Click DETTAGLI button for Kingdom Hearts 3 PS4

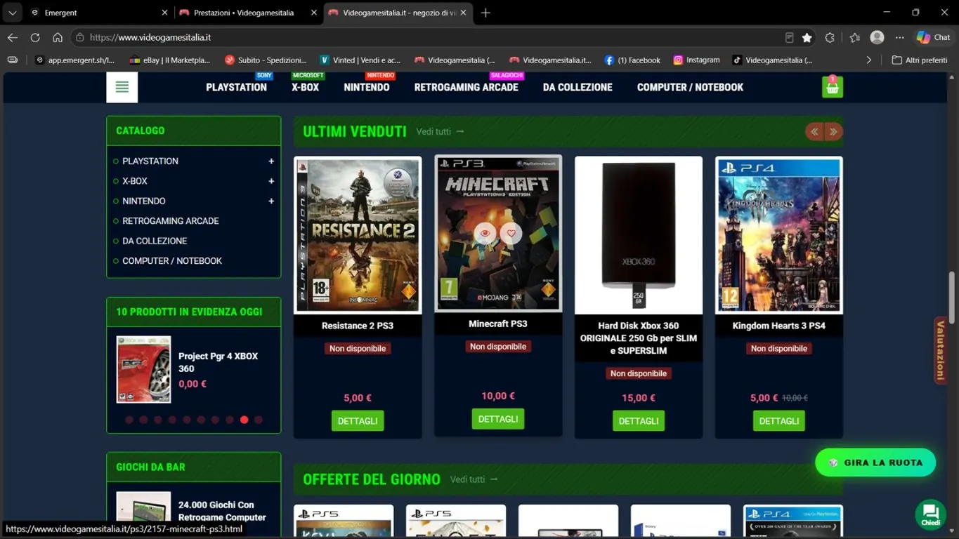[779, 421]
